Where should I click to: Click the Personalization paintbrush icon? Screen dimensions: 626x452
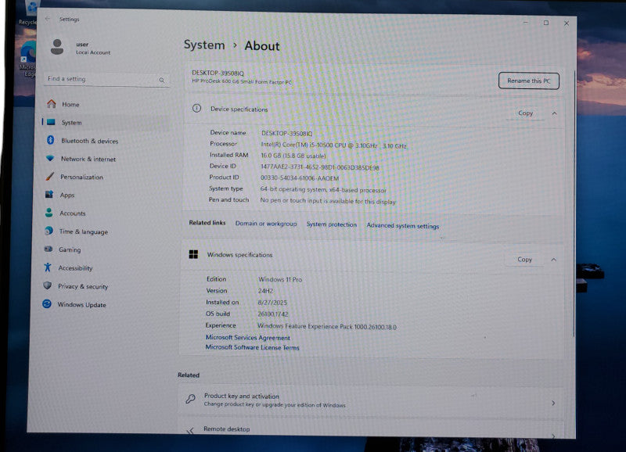click(49, 176)
